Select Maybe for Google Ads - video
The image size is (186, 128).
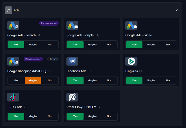[x=151, y=45]
